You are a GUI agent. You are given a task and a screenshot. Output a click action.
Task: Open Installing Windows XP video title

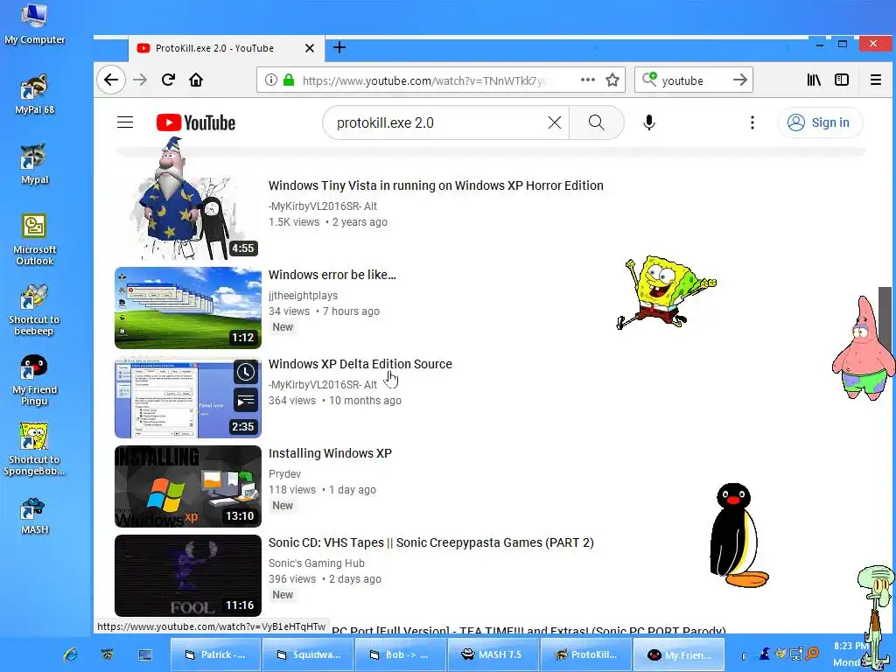(330, 453)
